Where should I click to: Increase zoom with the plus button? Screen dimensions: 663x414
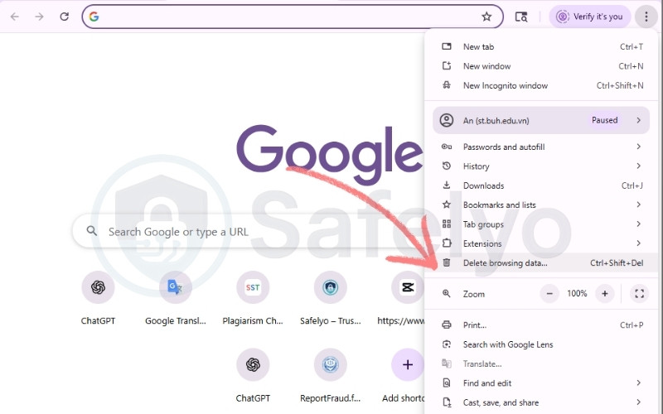pos(605,294)
